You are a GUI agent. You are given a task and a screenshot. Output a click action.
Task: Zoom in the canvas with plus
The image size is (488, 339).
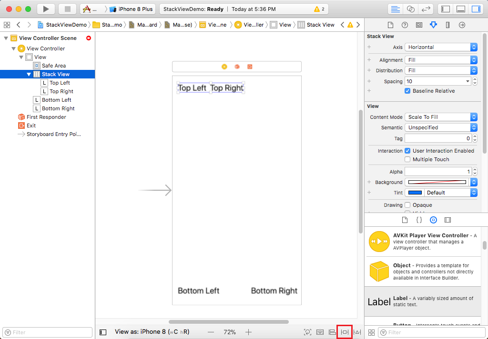point(248,332)
